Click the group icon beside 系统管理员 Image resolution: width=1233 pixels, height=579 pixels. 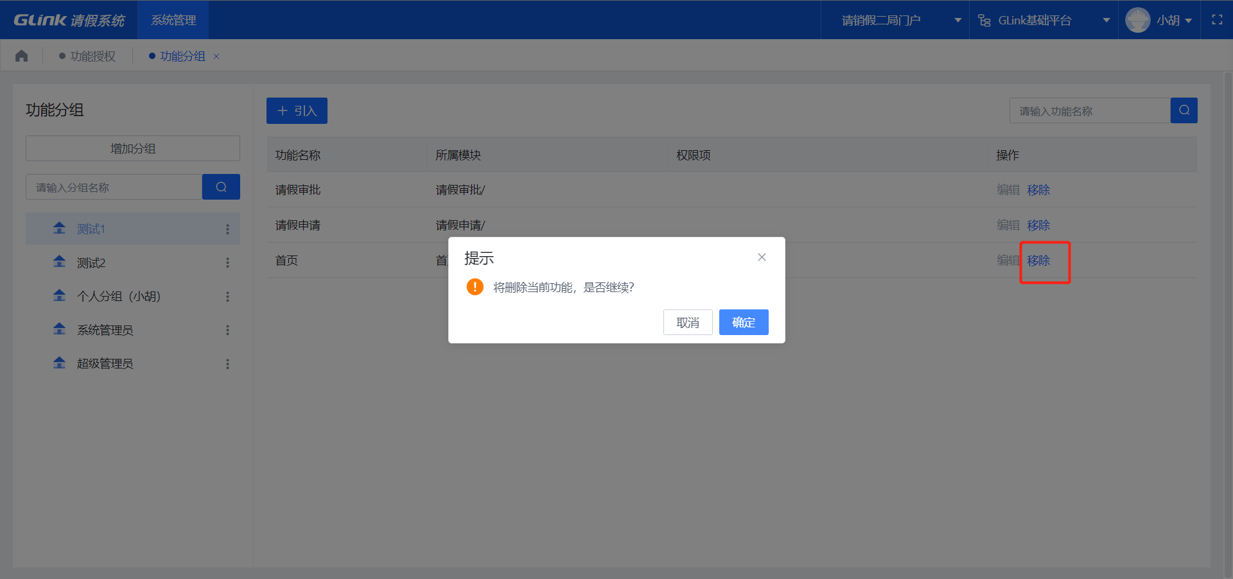tap(60, 329)
